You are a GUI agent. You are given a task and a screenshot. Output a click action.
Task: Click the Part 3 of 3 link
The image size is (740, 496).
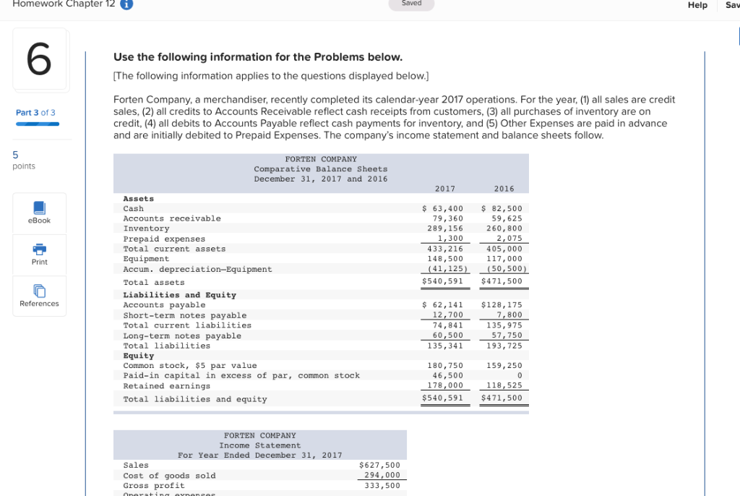[x=35, y=112]
